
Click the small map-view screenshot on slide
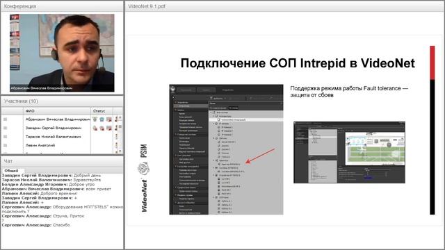(x=349, y=153)
